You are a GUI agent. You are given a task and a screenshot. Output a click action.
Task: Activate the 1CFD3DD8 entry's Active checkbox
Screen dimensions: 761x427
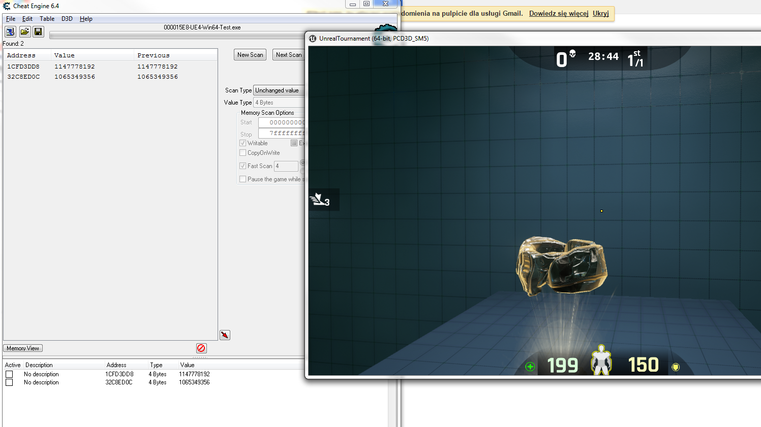[x=9, y=374]
